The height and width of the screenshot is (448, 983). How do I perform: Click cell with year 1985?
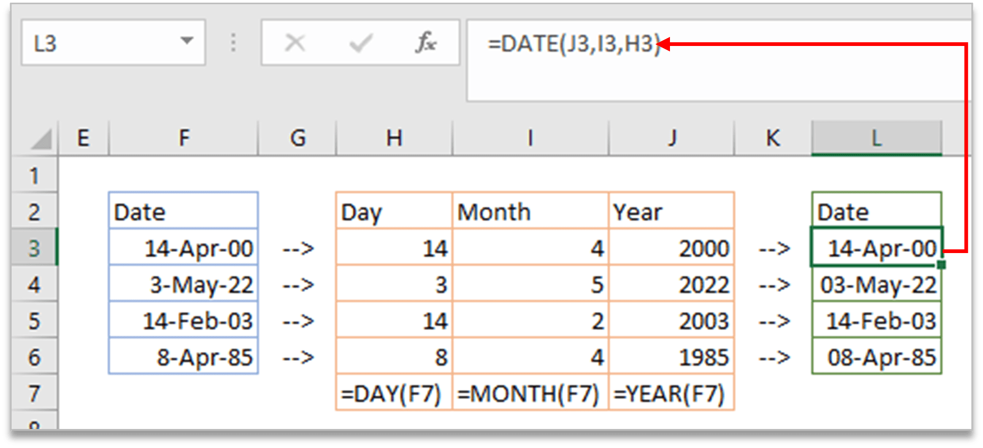[x=672, y=357]
